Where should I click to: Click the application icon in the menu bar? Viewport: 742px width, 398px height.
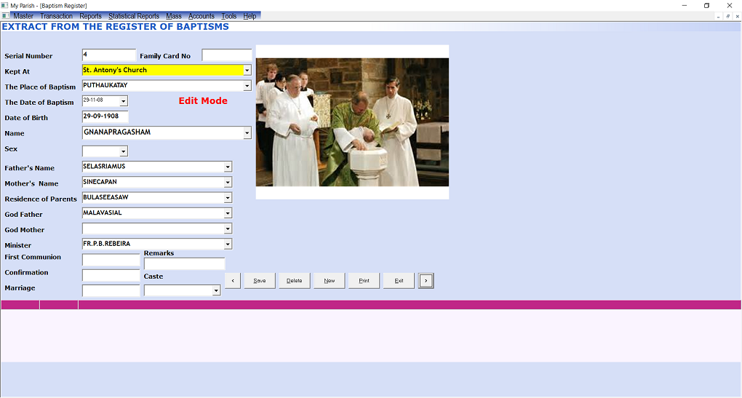point(5,16)
